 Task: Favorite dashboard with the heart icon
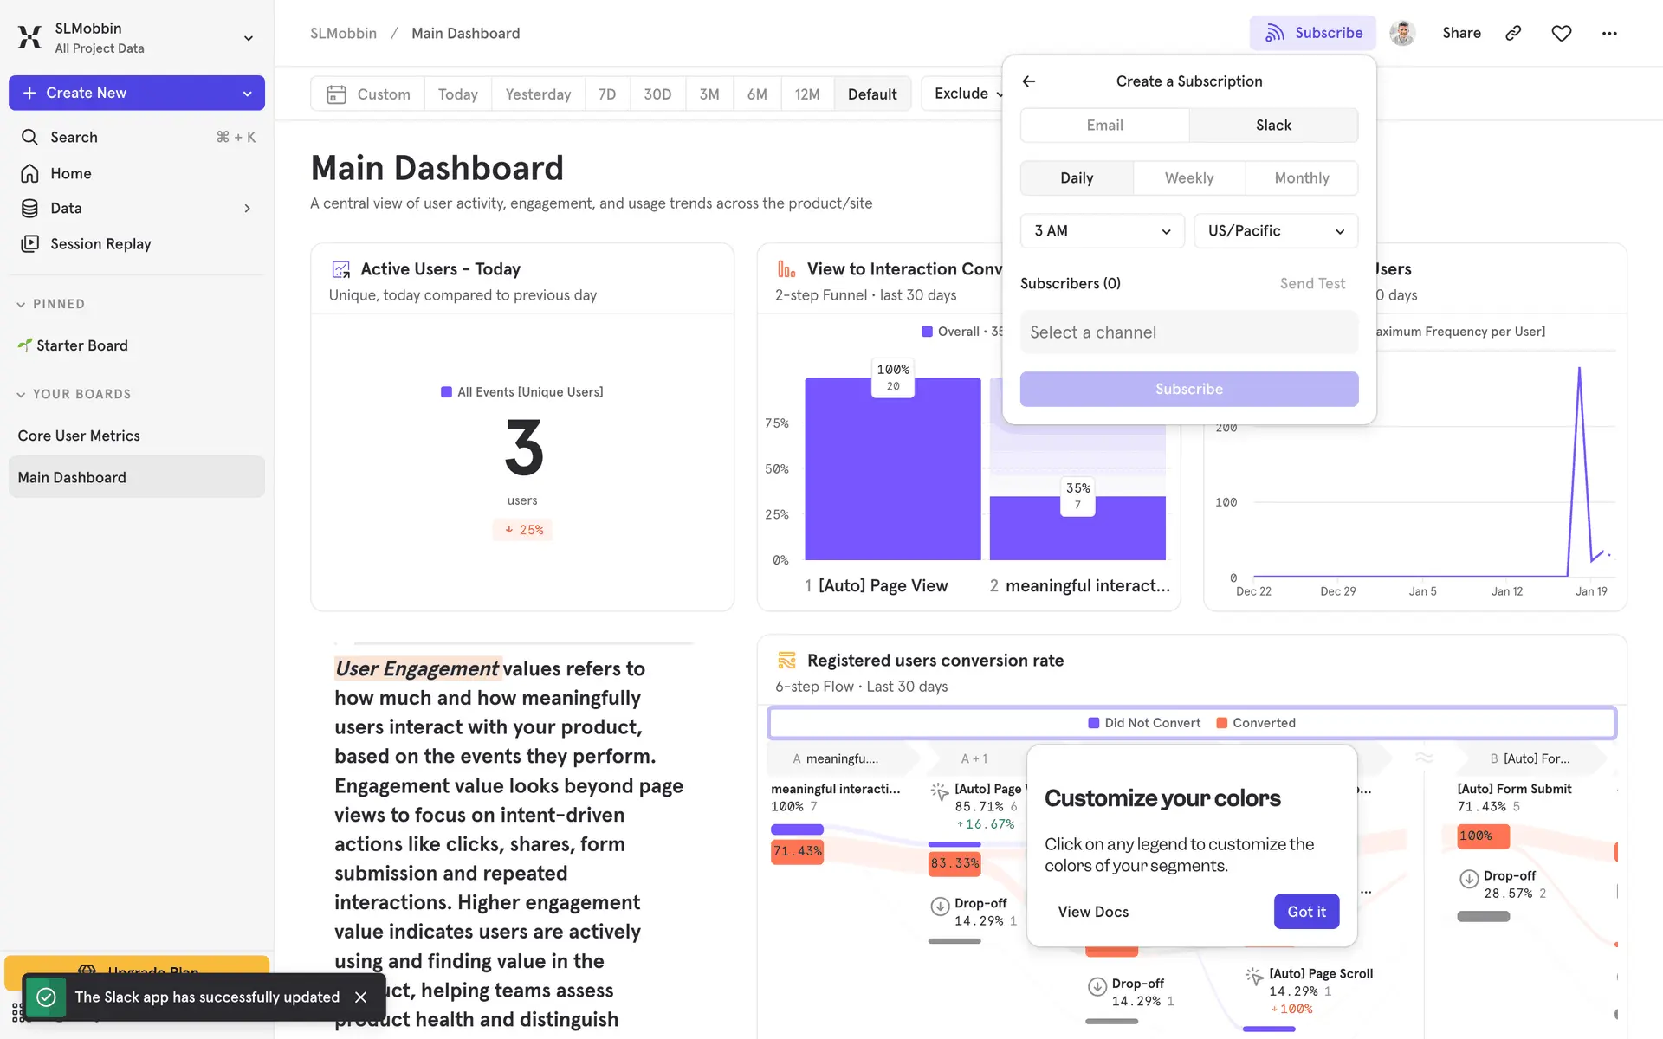click(x=1561, y=33)
